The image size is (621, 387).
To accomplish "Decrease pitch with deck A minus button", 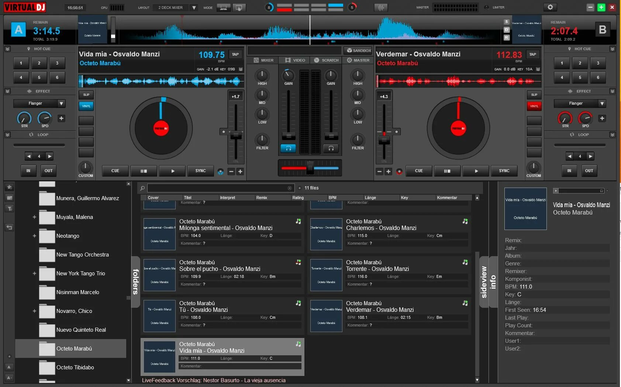I will [x=231, y=171].
